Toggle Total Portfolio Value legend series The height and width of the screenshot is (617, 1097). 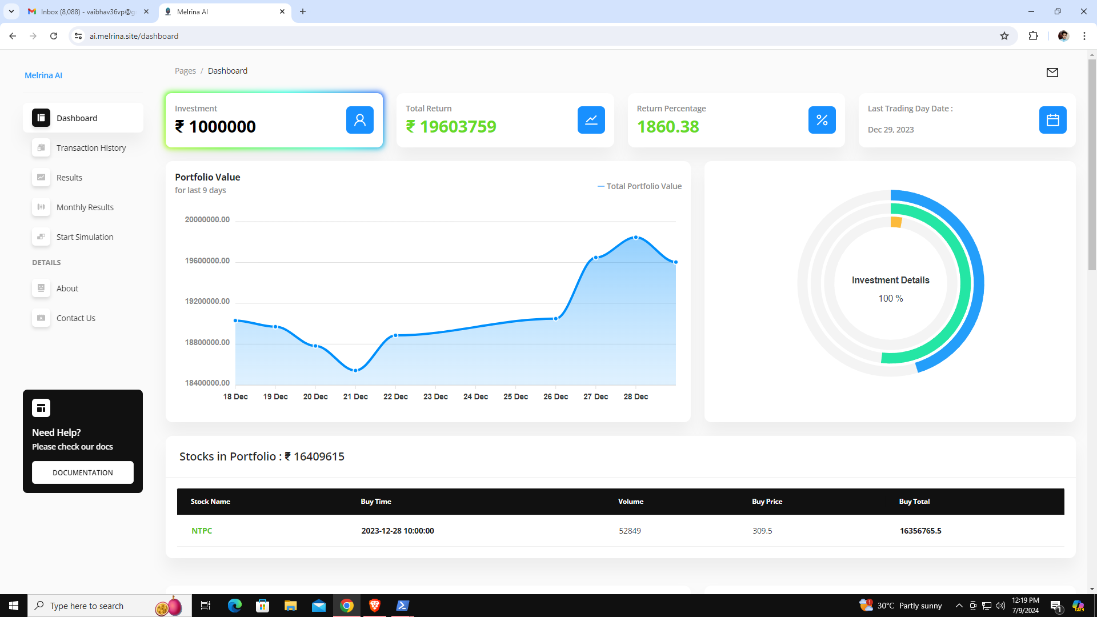pyautogui.click(x=639, y=186)
